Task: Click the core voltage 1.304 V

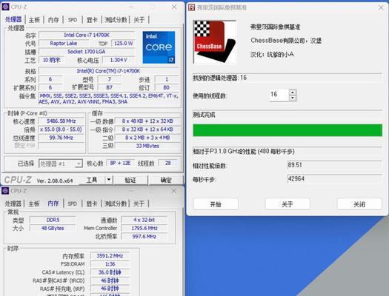Action: 119,60
